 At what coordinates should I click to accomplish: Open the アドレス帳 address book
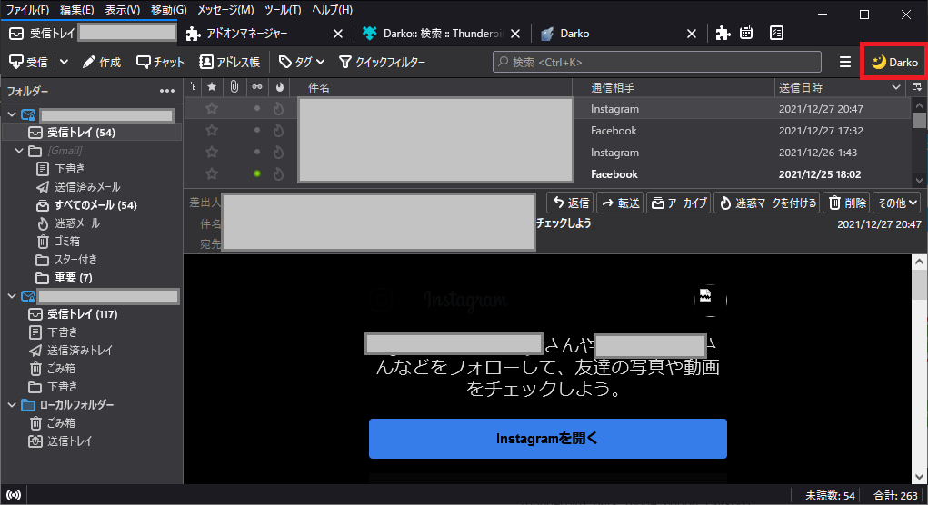click(x=229, y=62)
